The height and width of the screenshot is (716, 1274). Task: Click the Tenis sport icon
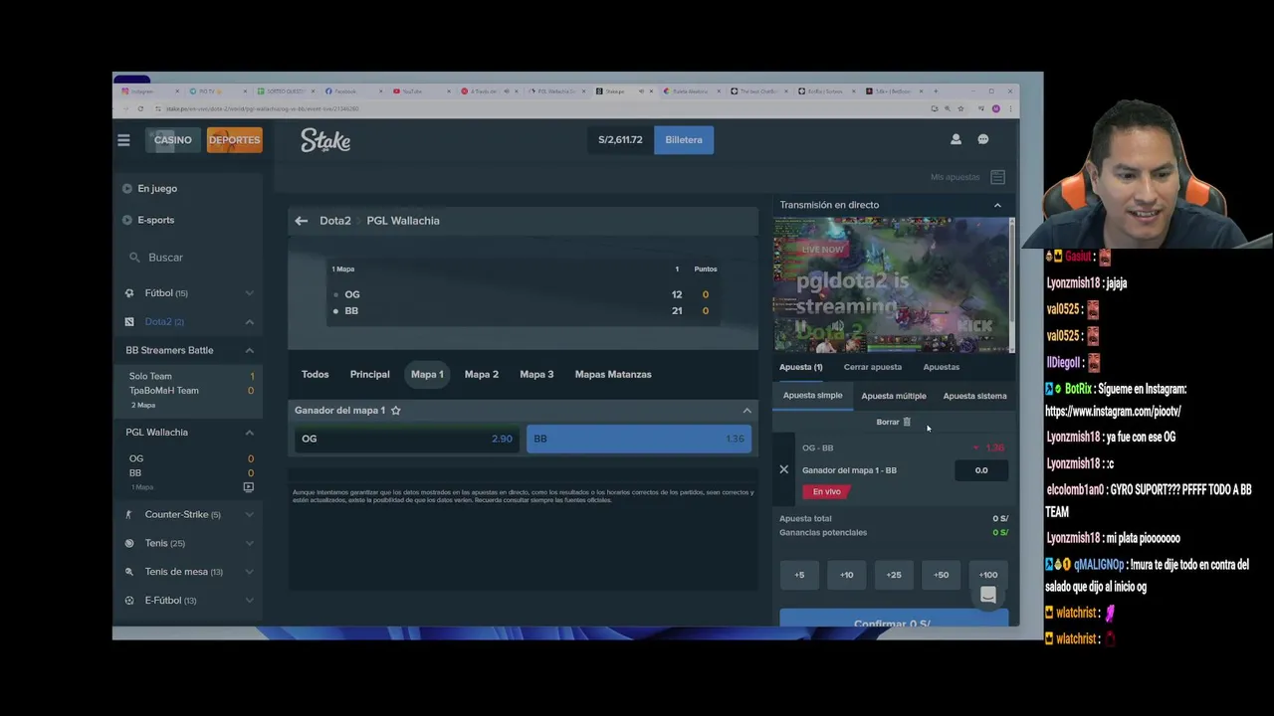click(129, 544)
